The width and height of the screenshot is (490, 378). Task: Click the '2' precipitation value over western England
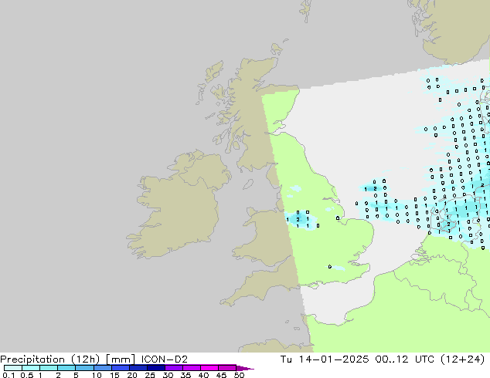(298, 220)
